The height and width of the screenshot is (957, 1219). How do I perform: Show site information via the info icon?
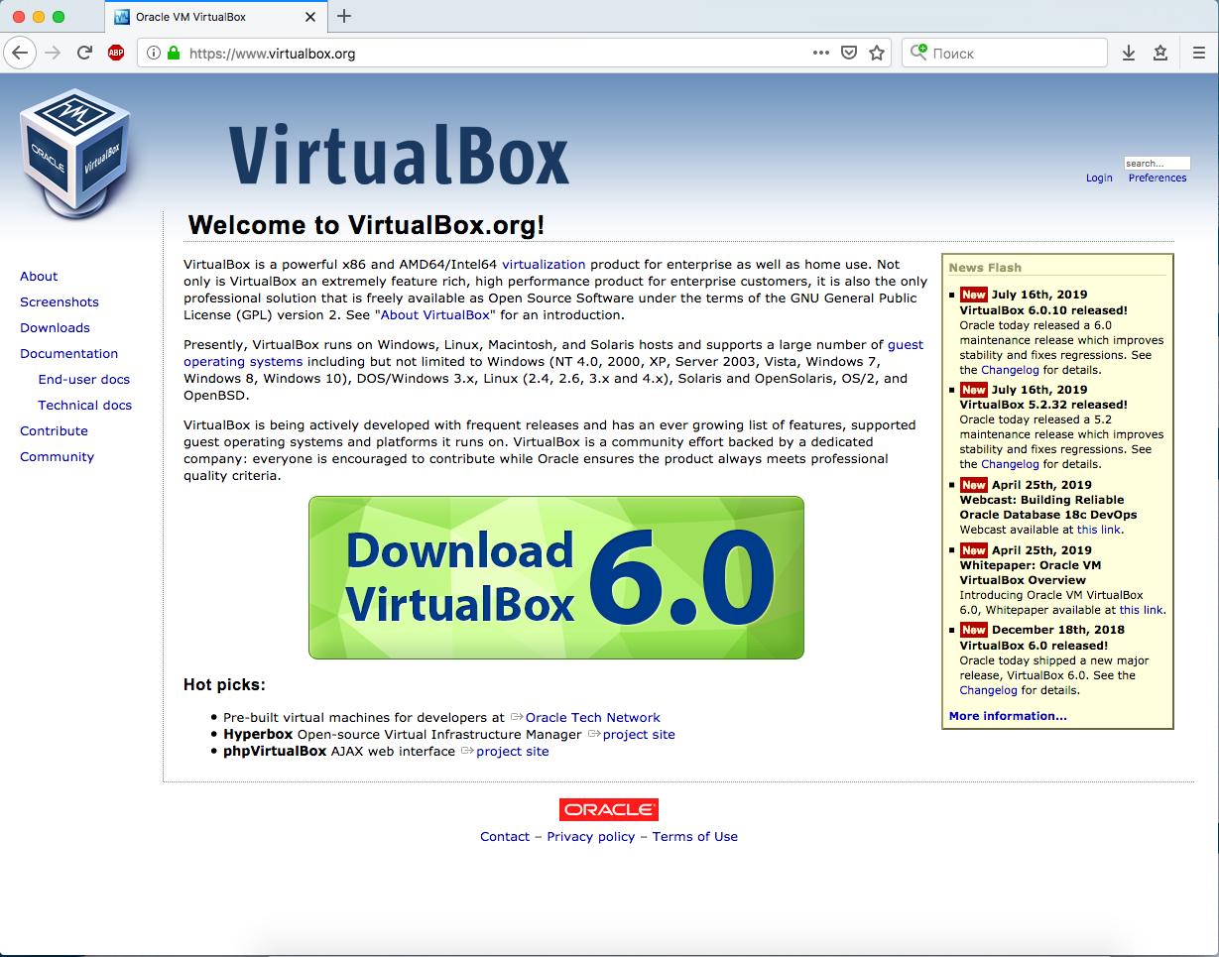tap(154, 54)
